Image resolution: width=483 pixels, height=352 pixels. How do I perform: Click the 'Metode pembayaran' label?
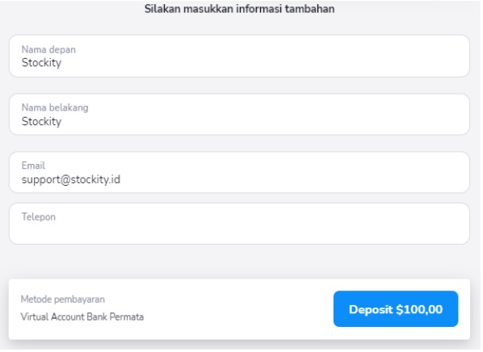coord(62,299)
